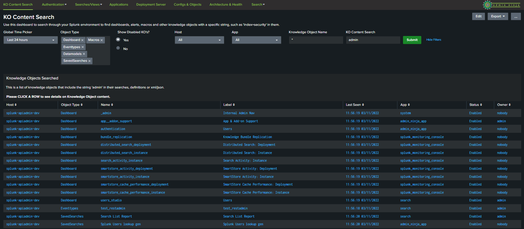This screenshot has height=229, width=524.
Task: Remove the Eventtypes object type tag
Action: tap(83, 47)
